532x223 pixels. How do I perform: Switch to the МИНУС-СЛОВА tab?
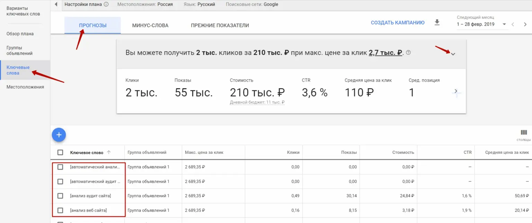pyautogui.click(x=150, y=25)
